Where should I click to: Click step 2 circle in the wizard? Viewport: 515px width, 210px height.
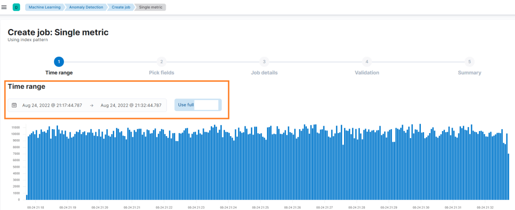coord(161,62)
